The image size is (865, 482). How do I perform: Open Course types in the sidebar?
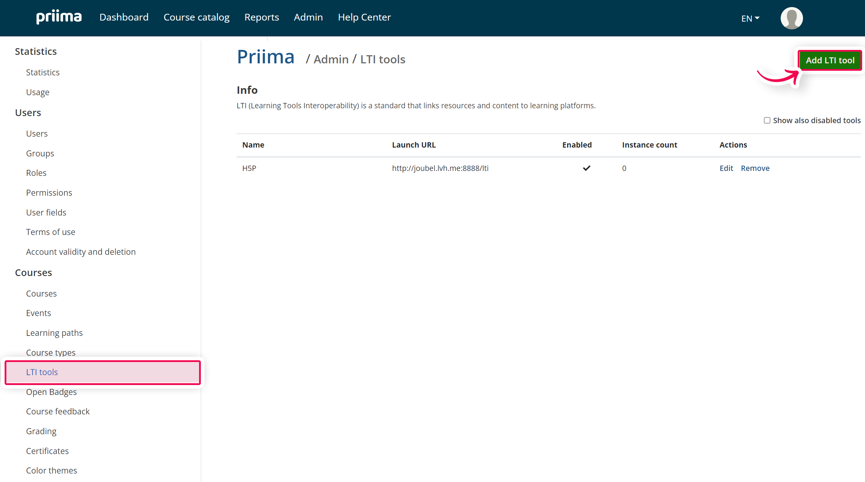(x=51, y=352)
